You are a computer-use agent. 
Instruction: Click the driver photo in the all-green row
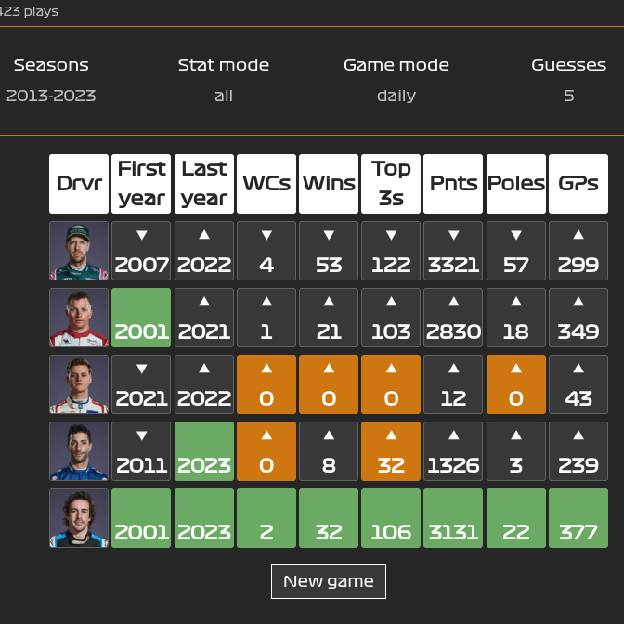click(x=79, y=518)
